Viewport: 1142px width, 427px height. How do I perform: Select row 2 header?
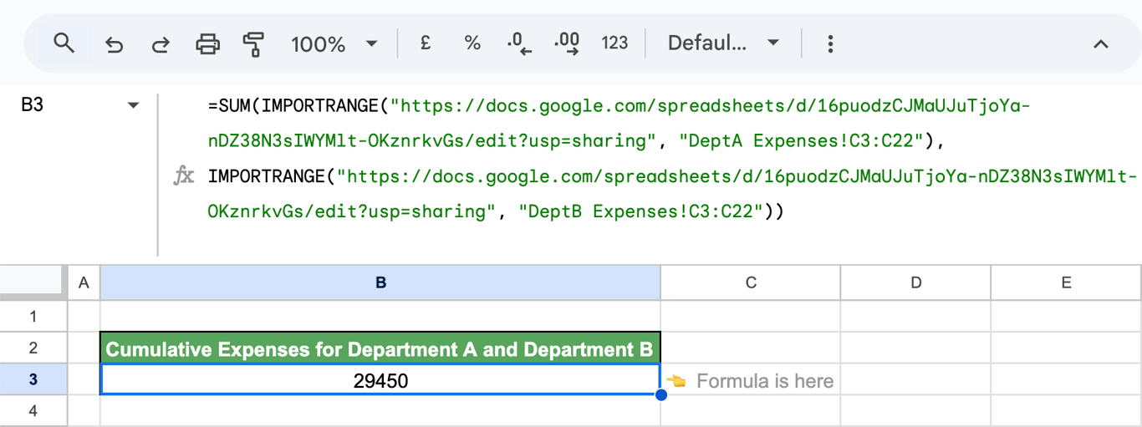[x=33, y=348]
